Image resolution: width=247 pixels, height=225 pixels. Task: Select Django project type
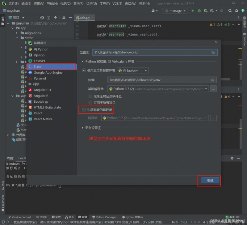pos(52,55)
